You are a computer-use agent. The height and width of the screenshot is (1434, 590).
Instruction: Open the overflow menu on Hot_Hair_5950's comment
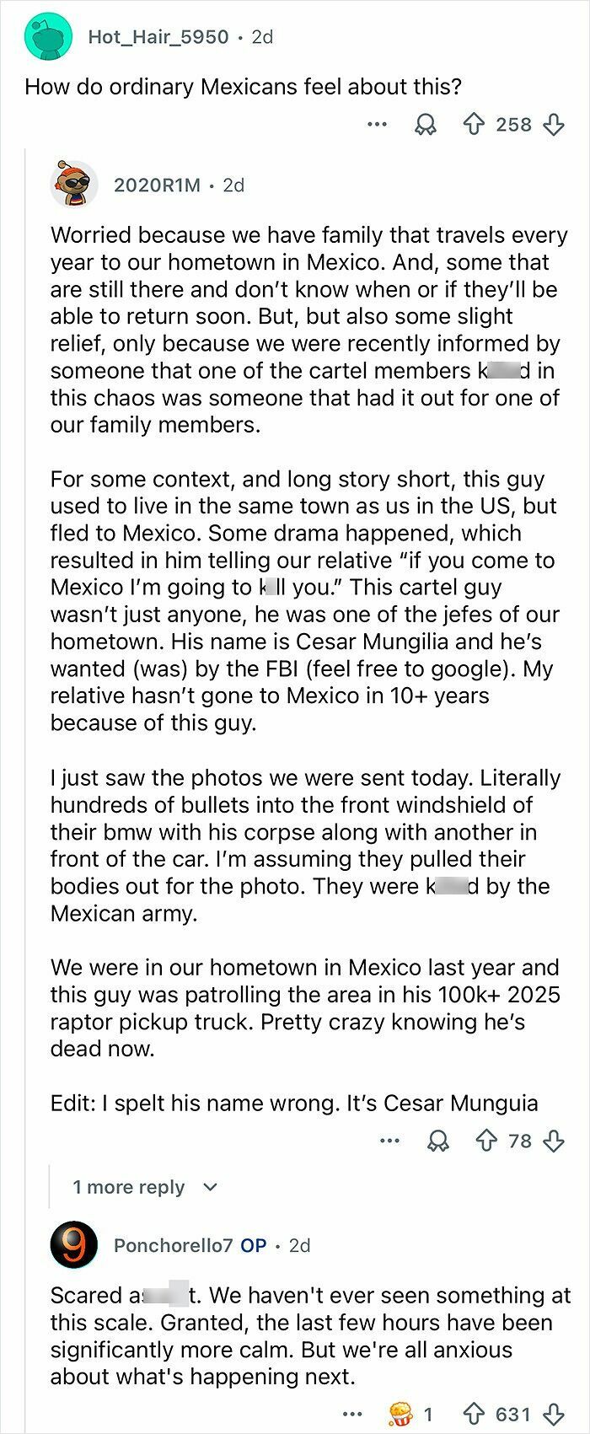point(378,124)
